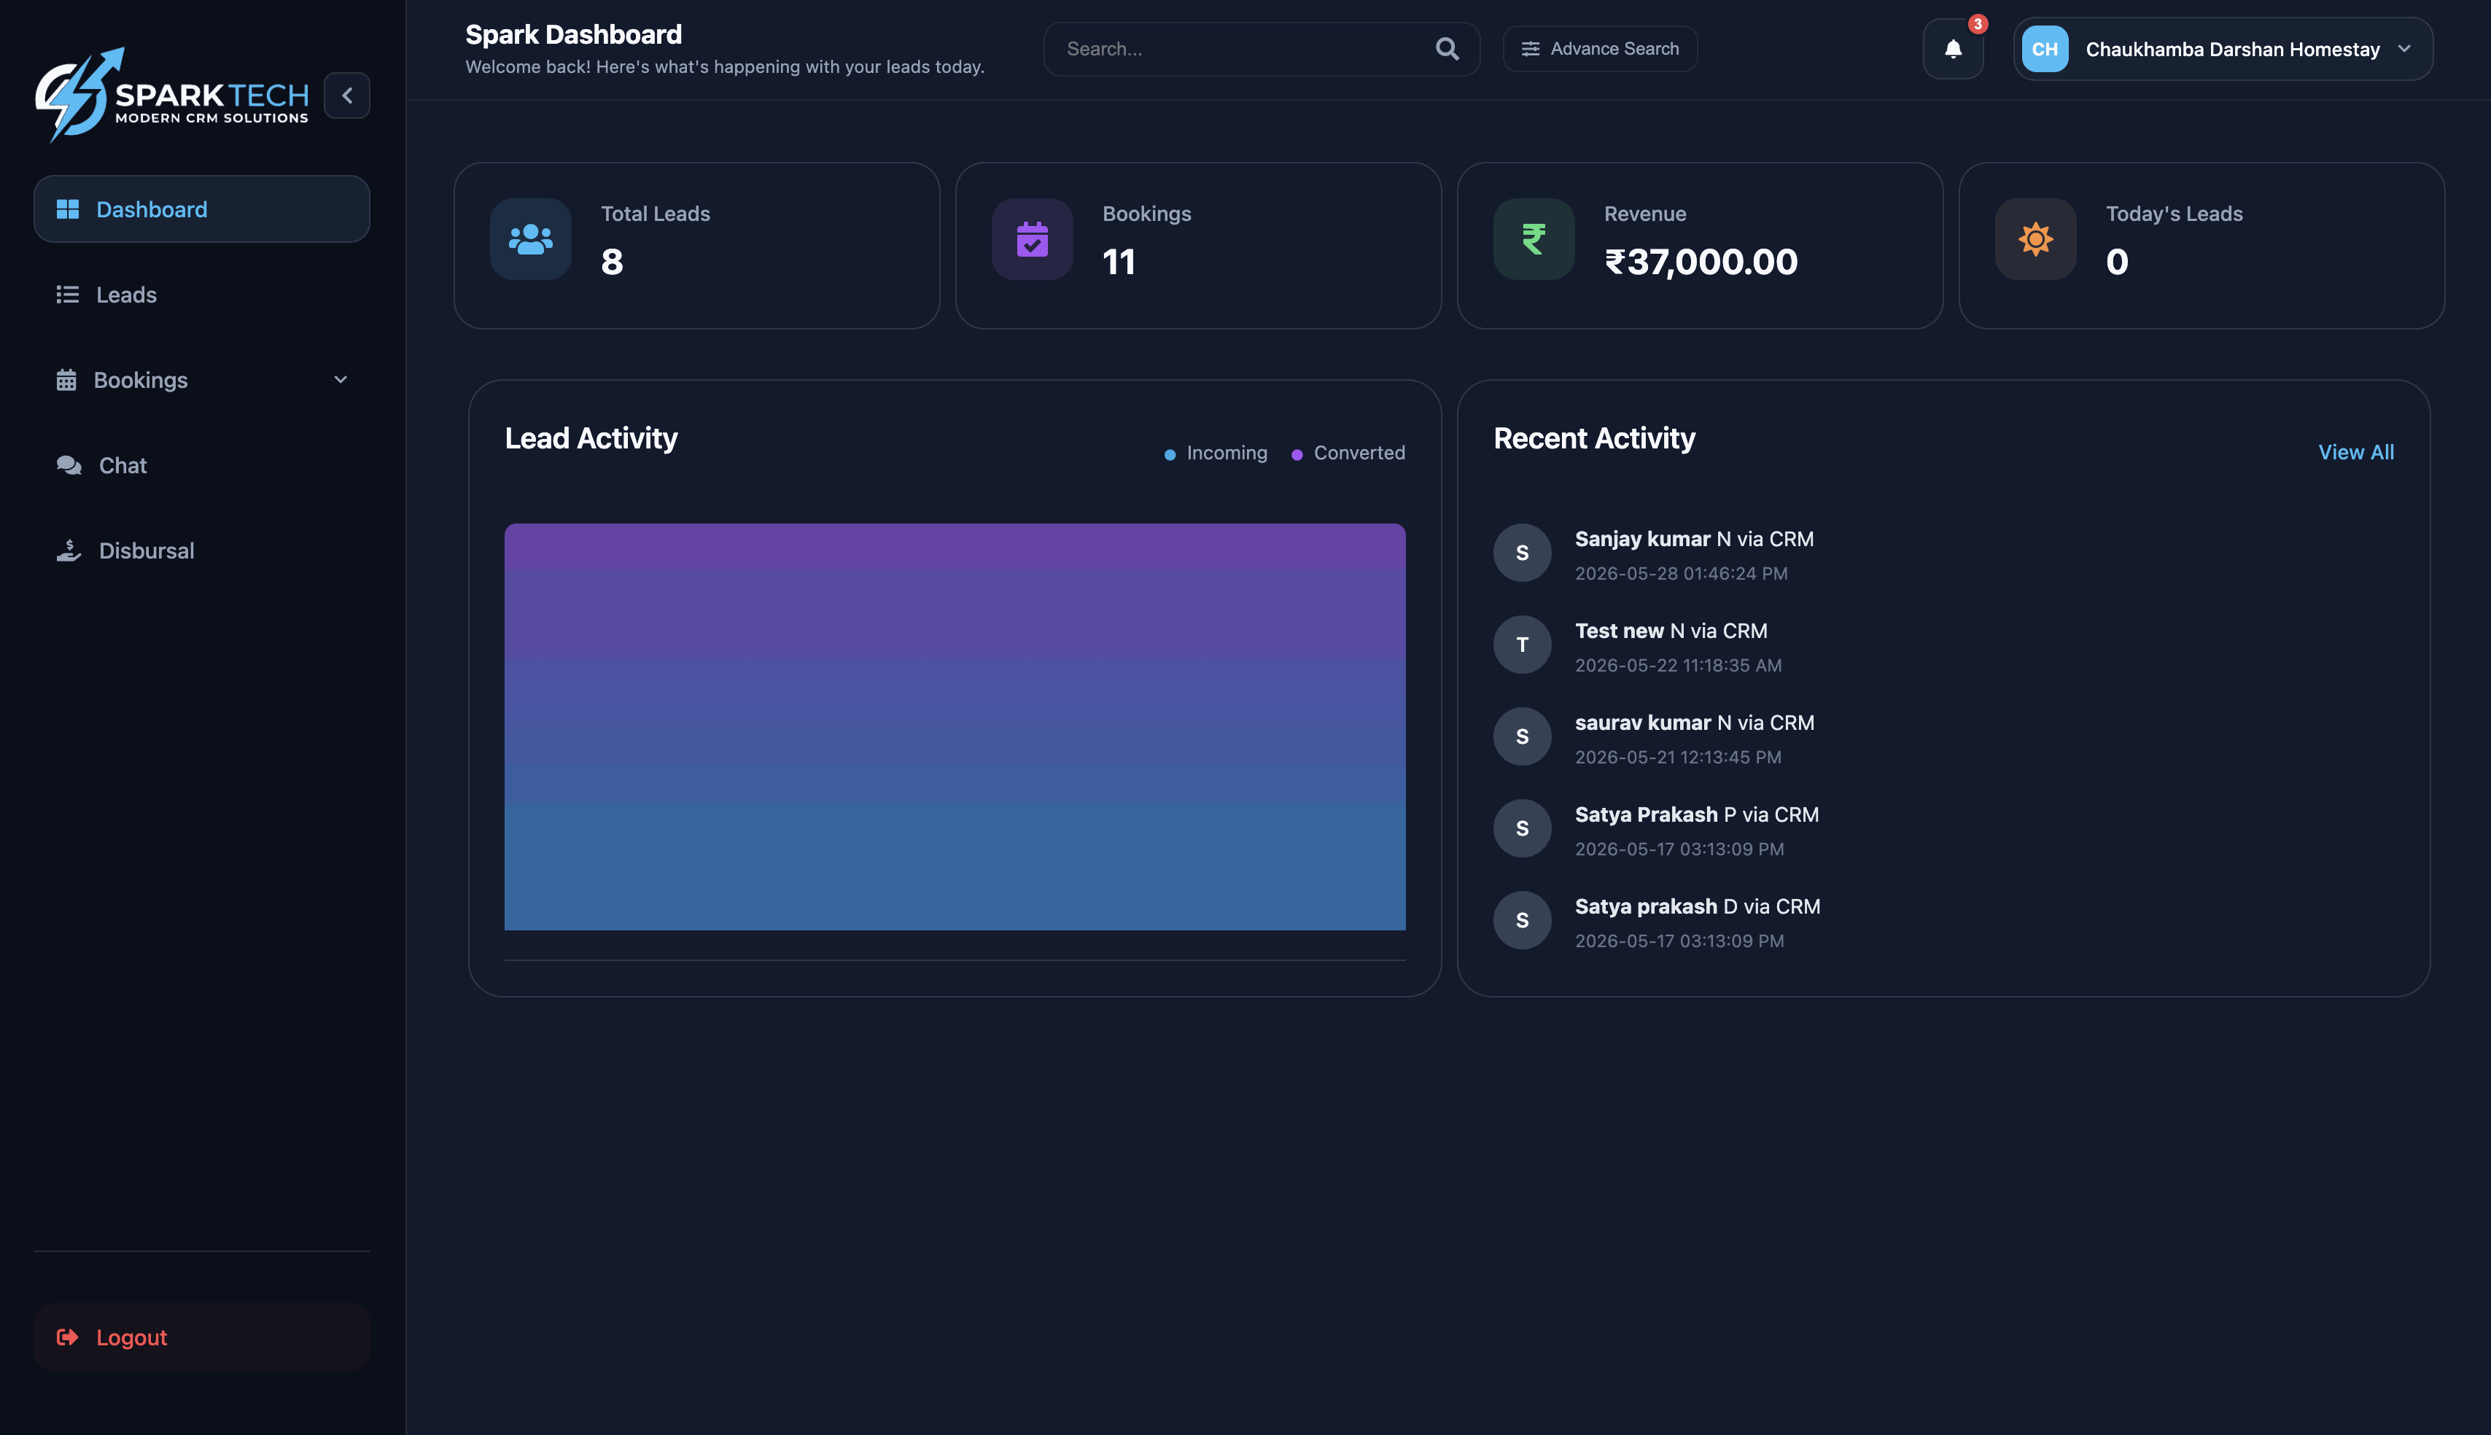
Task: Click the Total Leads people icon
Action: pyautogui.click(x=530, y=238)
